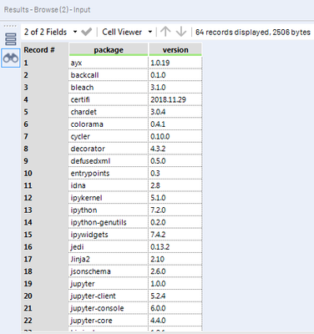Select the ipywidgets package cell
The width and height of the screenshot is (314, 334).
[109, 235]
